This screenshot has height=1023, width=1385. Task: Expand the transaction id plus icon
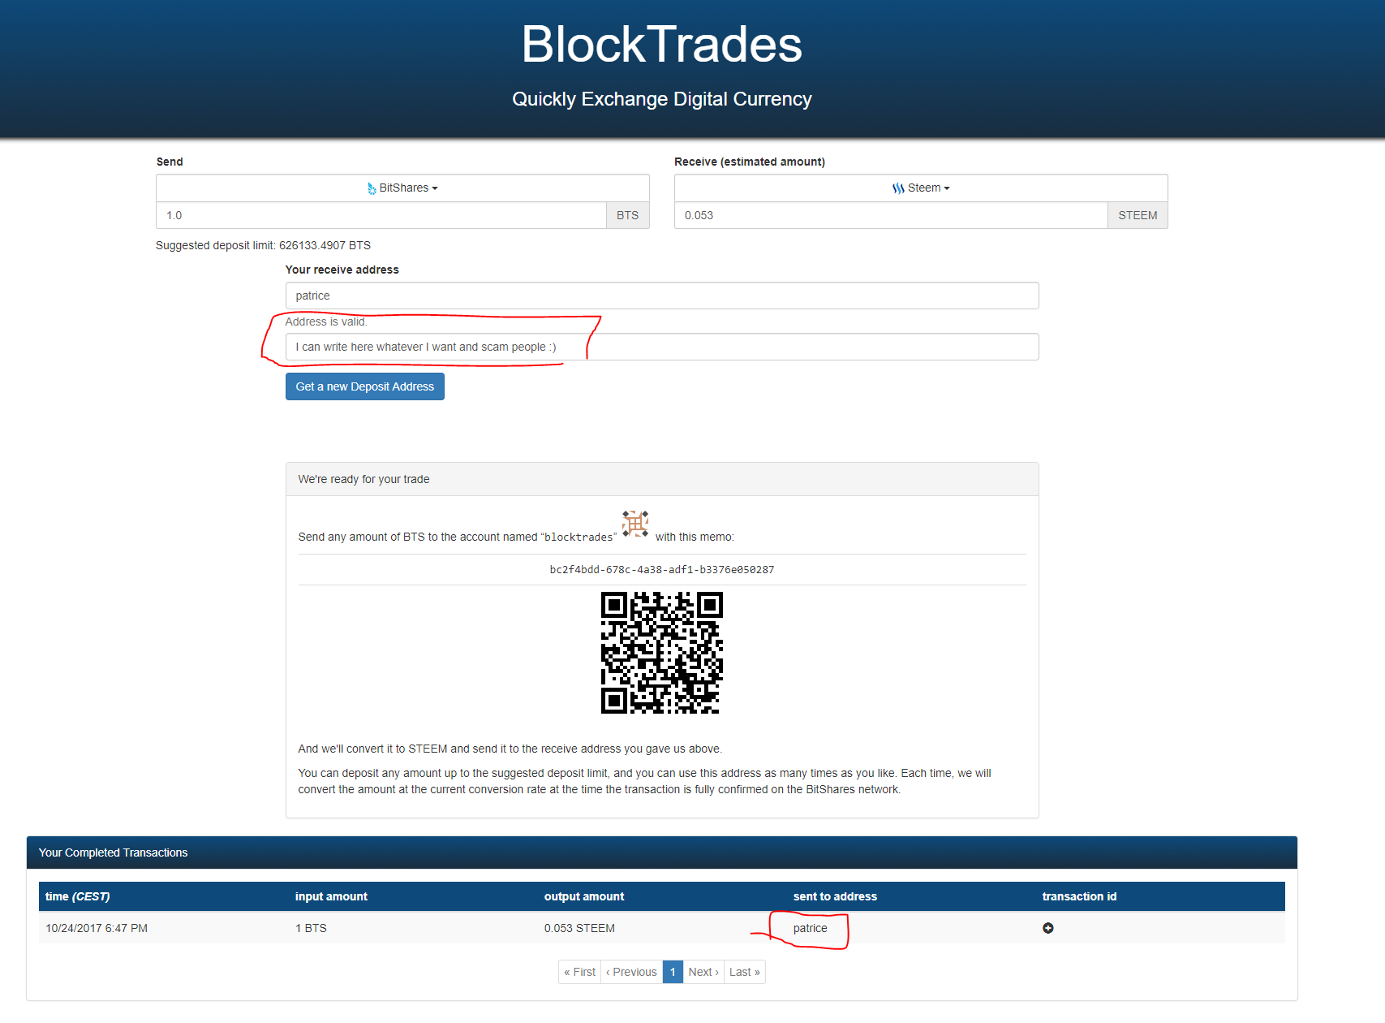[x=1048, y=928]
